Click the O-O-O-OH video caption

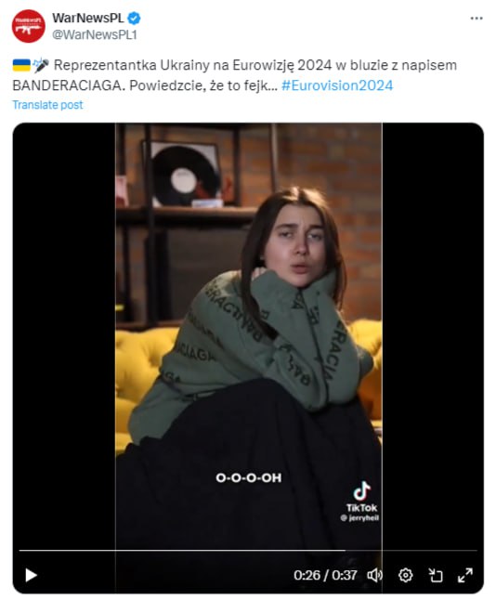pyautogui.click(x=249, y=477)
